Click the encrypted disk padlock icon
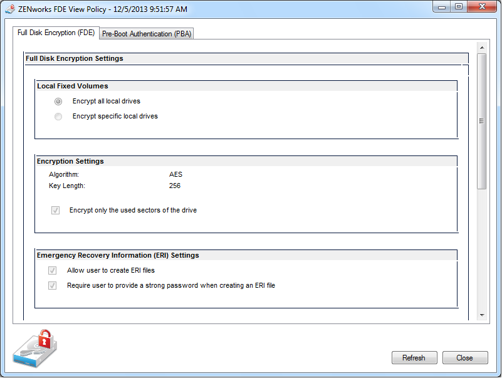This screenshot has height=378, width=502. pos(36,349)
